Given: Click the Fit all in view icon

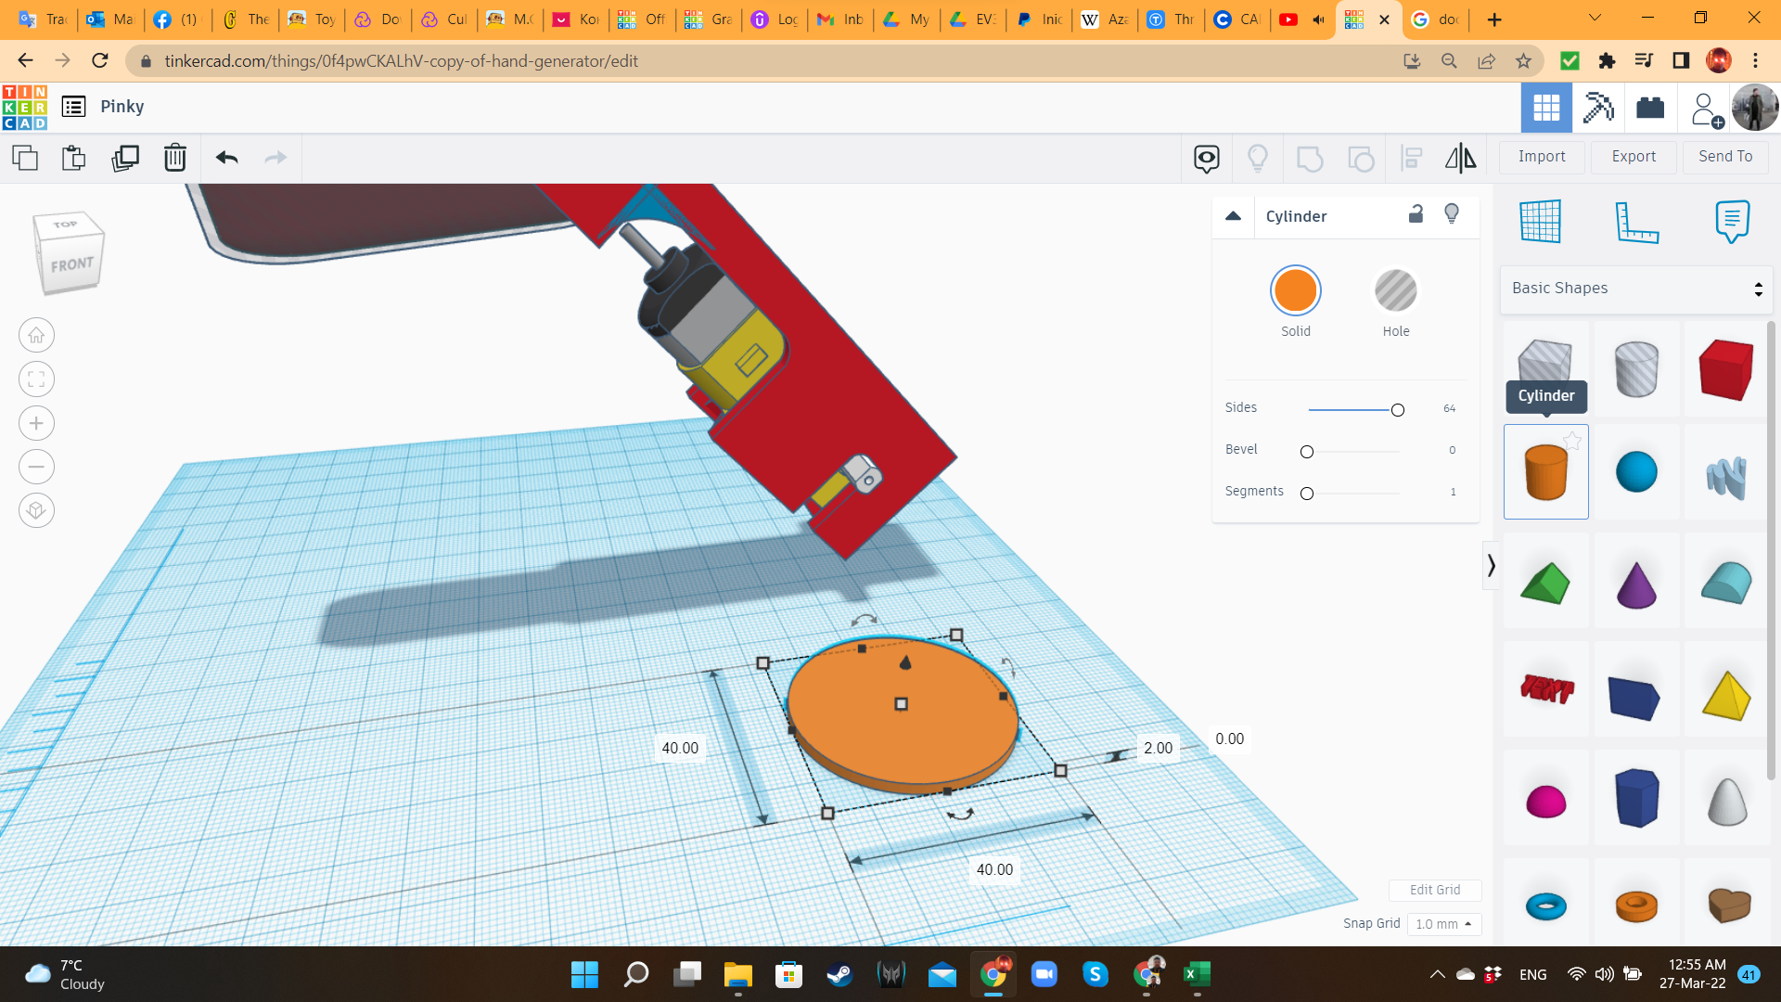Looking at the screenshot, I should click(x=36, y=379).
